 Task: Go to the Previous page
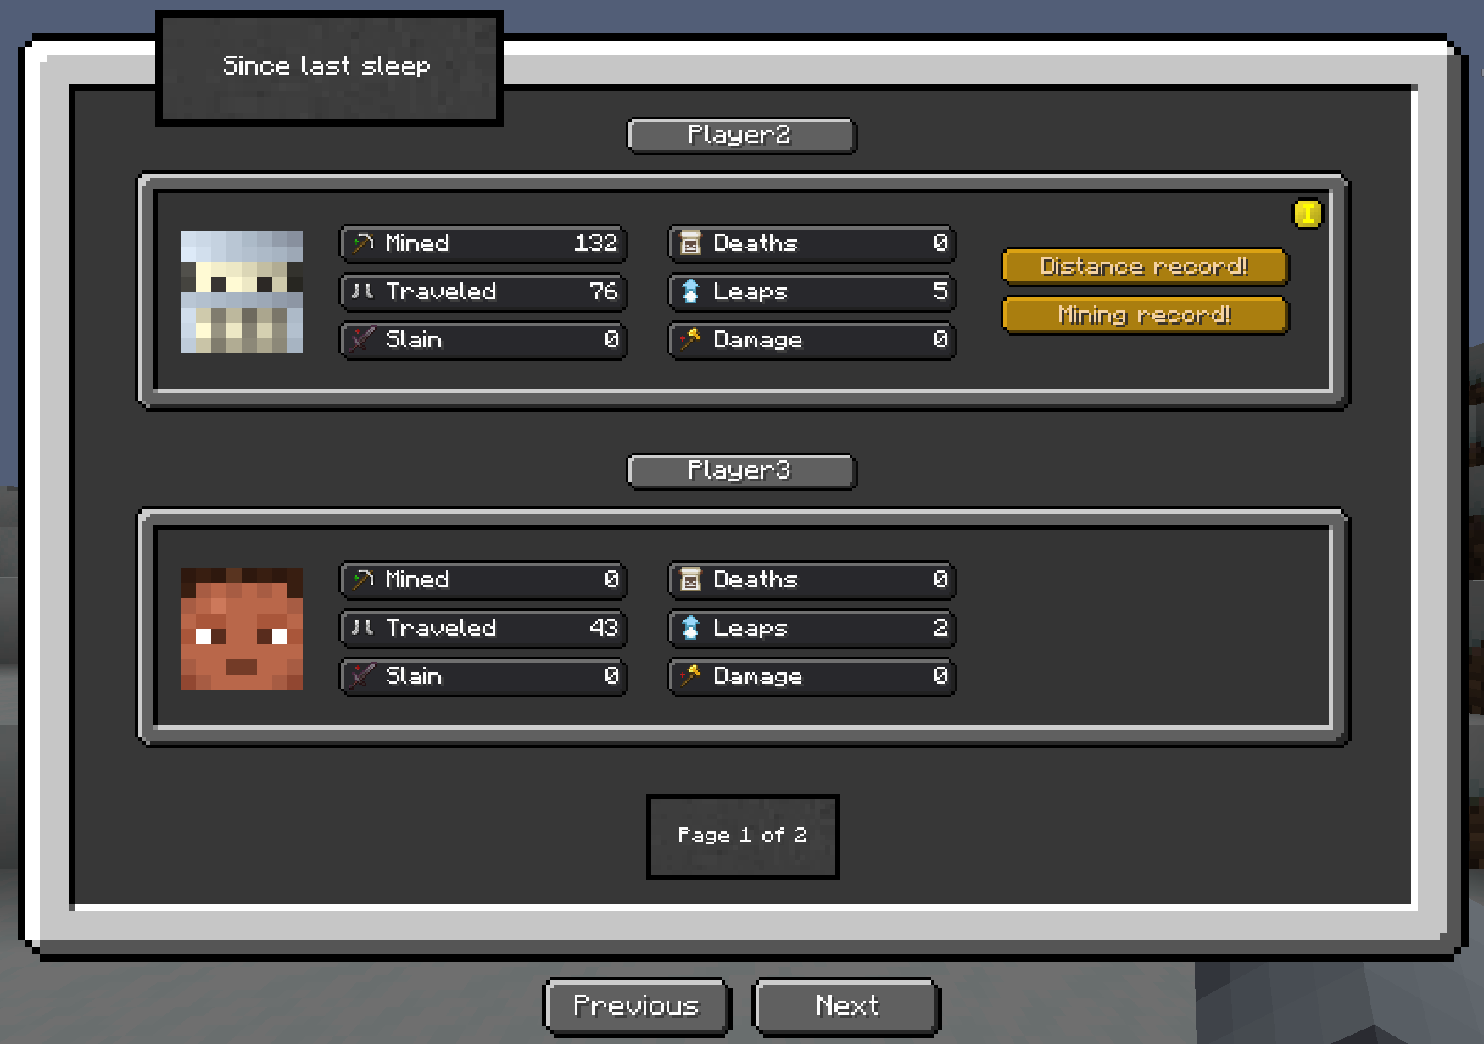coord(637,1007)
